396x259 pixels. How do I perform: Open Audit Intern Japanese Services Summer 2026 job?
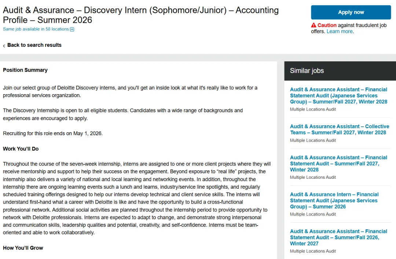(x=334, y=200)
